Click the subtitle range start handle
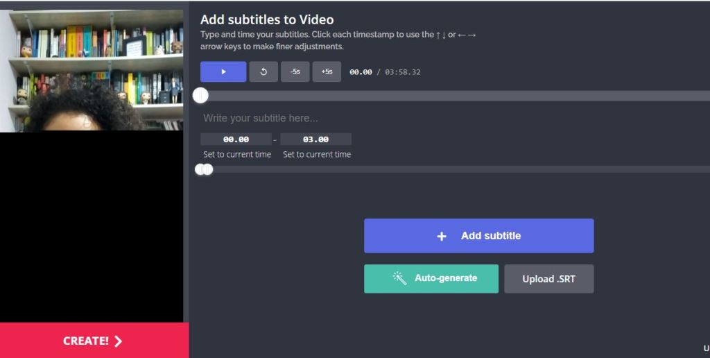This screenshot has width=710, height=358. pos(200,169)
